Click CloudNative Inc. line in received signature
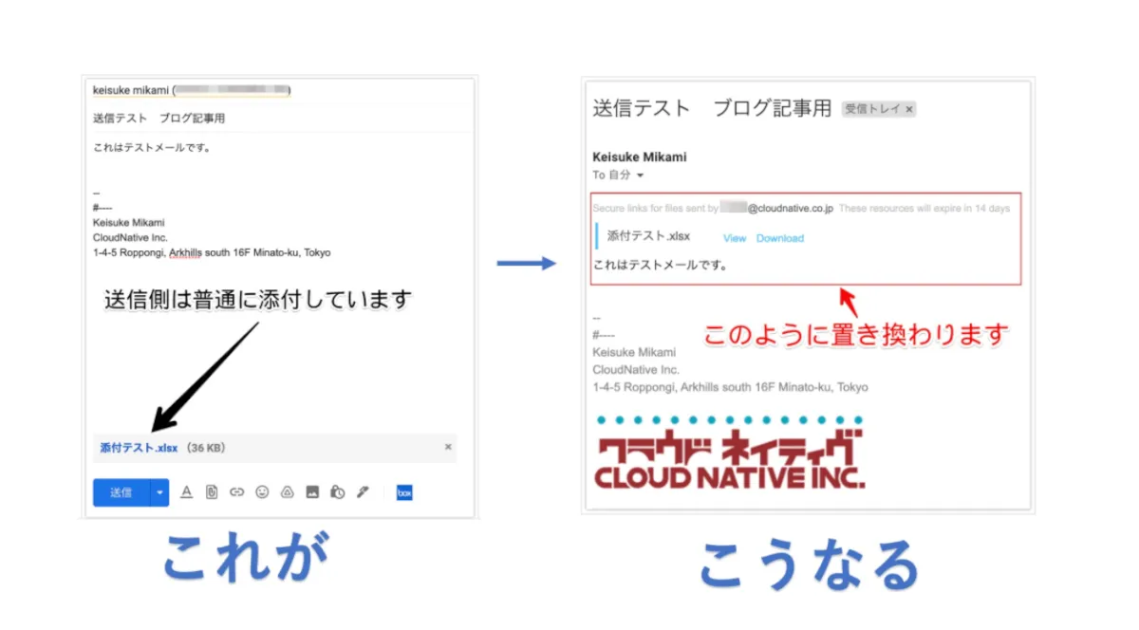The image size is (1139, 630). tap(636, 369)
